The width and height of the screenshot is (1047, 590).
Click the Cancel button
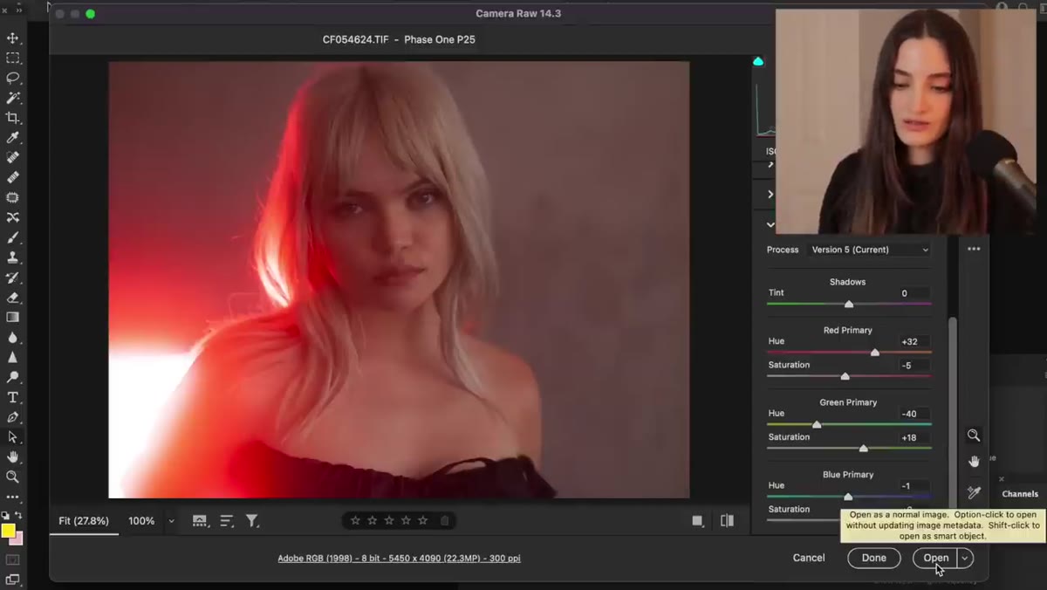(x=809, y=558)
